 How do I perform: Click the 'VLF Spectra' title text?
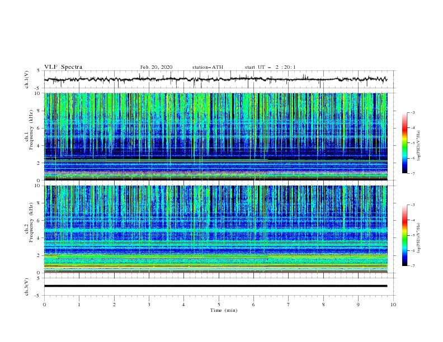[x=63, y=67]
